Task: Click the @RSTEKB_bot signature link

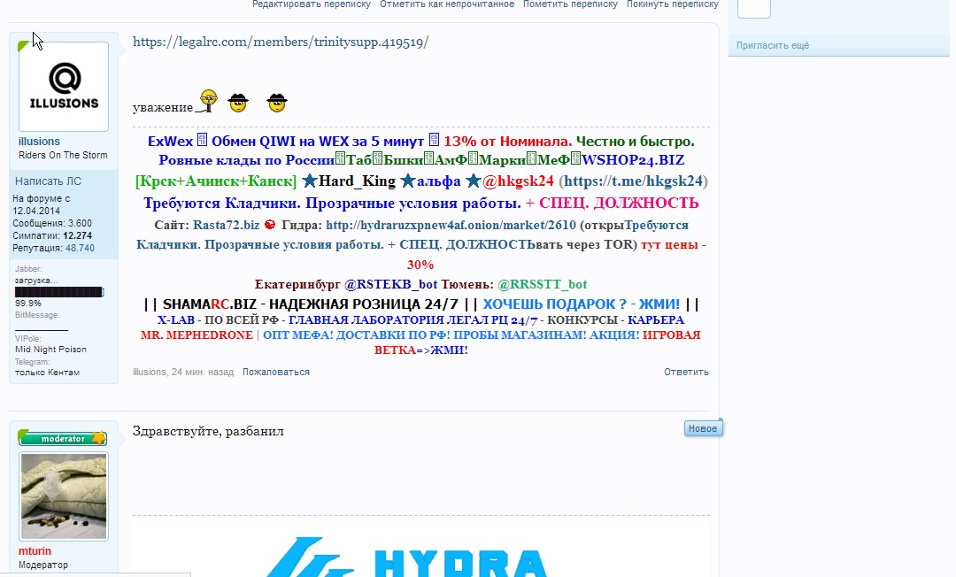Action: tap(391, 285)
